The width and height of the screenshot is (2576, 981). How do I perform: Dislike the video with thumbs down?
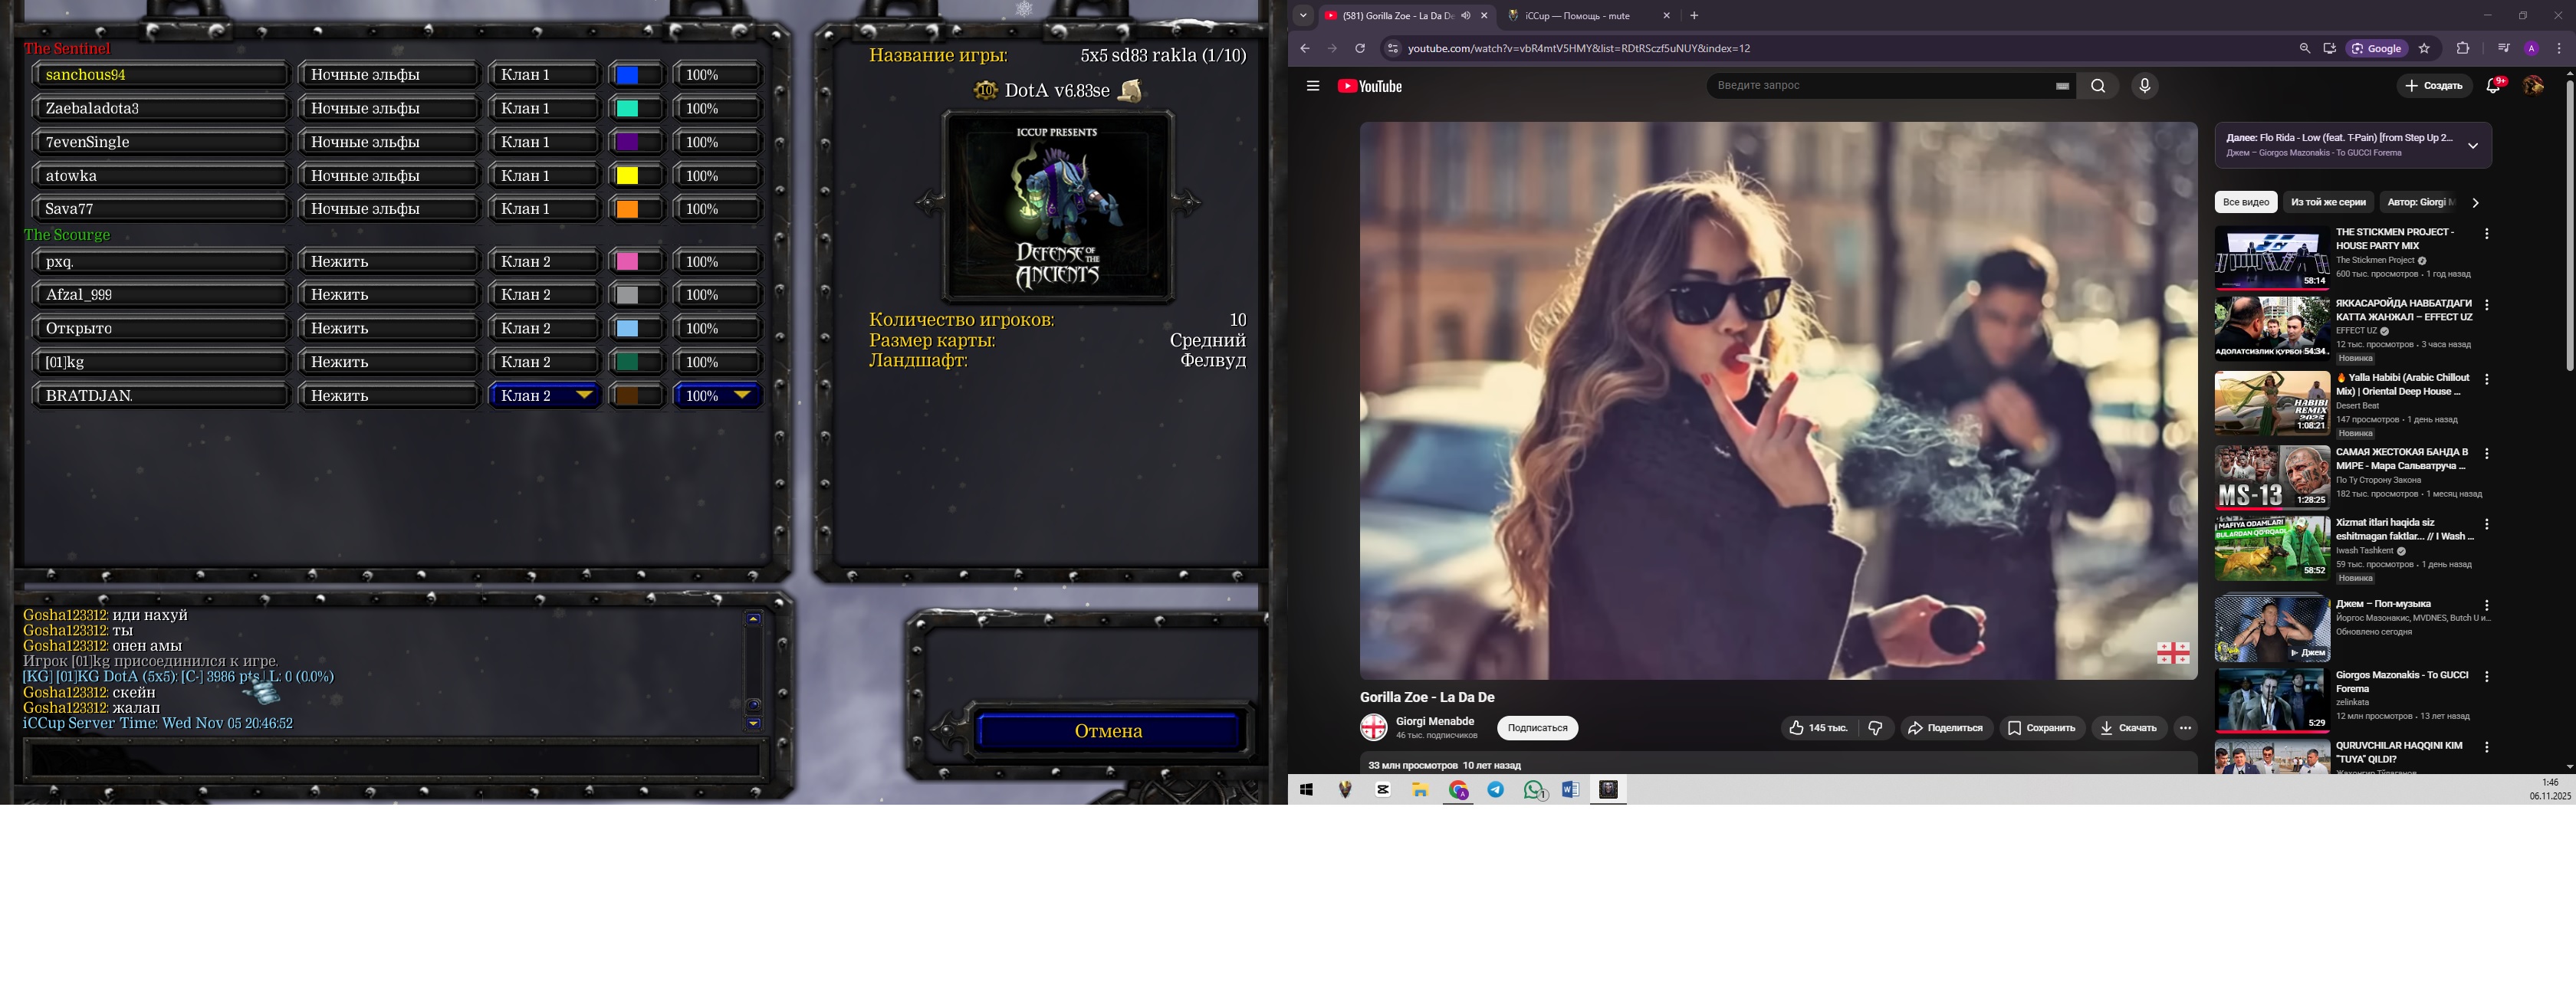click(x=1875, y=728)
